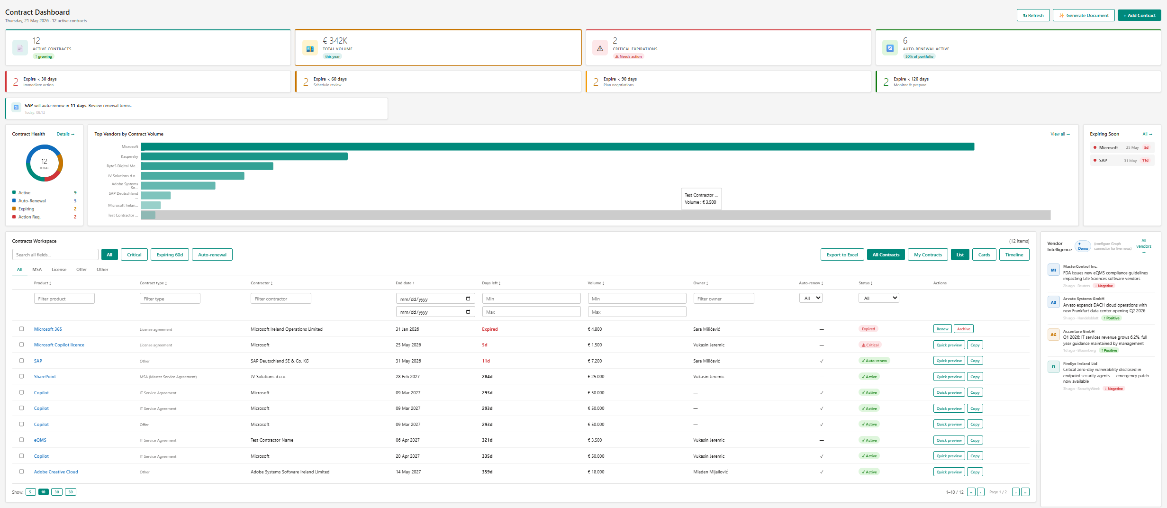Open the Status filter dropdown
Viewport: 1167px width, 508px height.
tap(878, 298)
